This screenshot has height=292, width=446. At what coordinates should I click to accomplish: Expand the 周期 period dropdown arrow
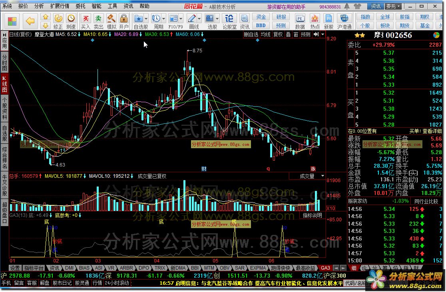click(163, 19)
